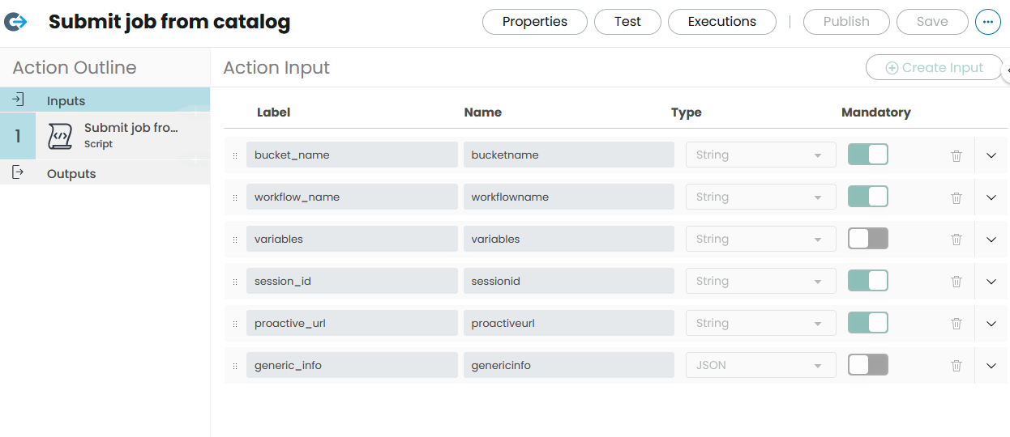The height and width of the screenshot is (437, 1010).
Task: Delete the bucket_name input row
Action: click(x=957, y=155)
